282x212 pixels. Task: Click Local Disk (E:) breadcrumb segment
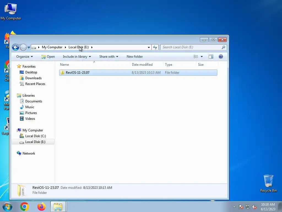[x=78, y=47]
